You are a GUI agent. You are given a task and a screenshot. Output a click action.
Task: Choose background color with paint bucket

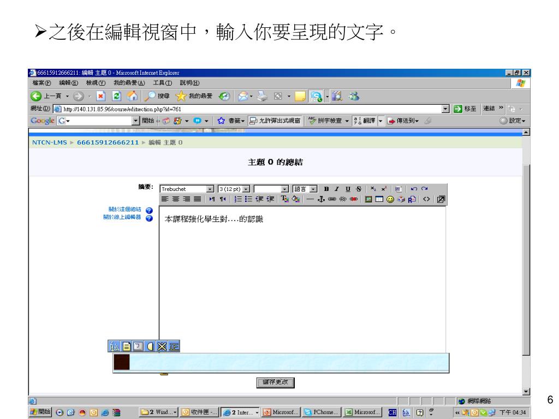(295, 199)
